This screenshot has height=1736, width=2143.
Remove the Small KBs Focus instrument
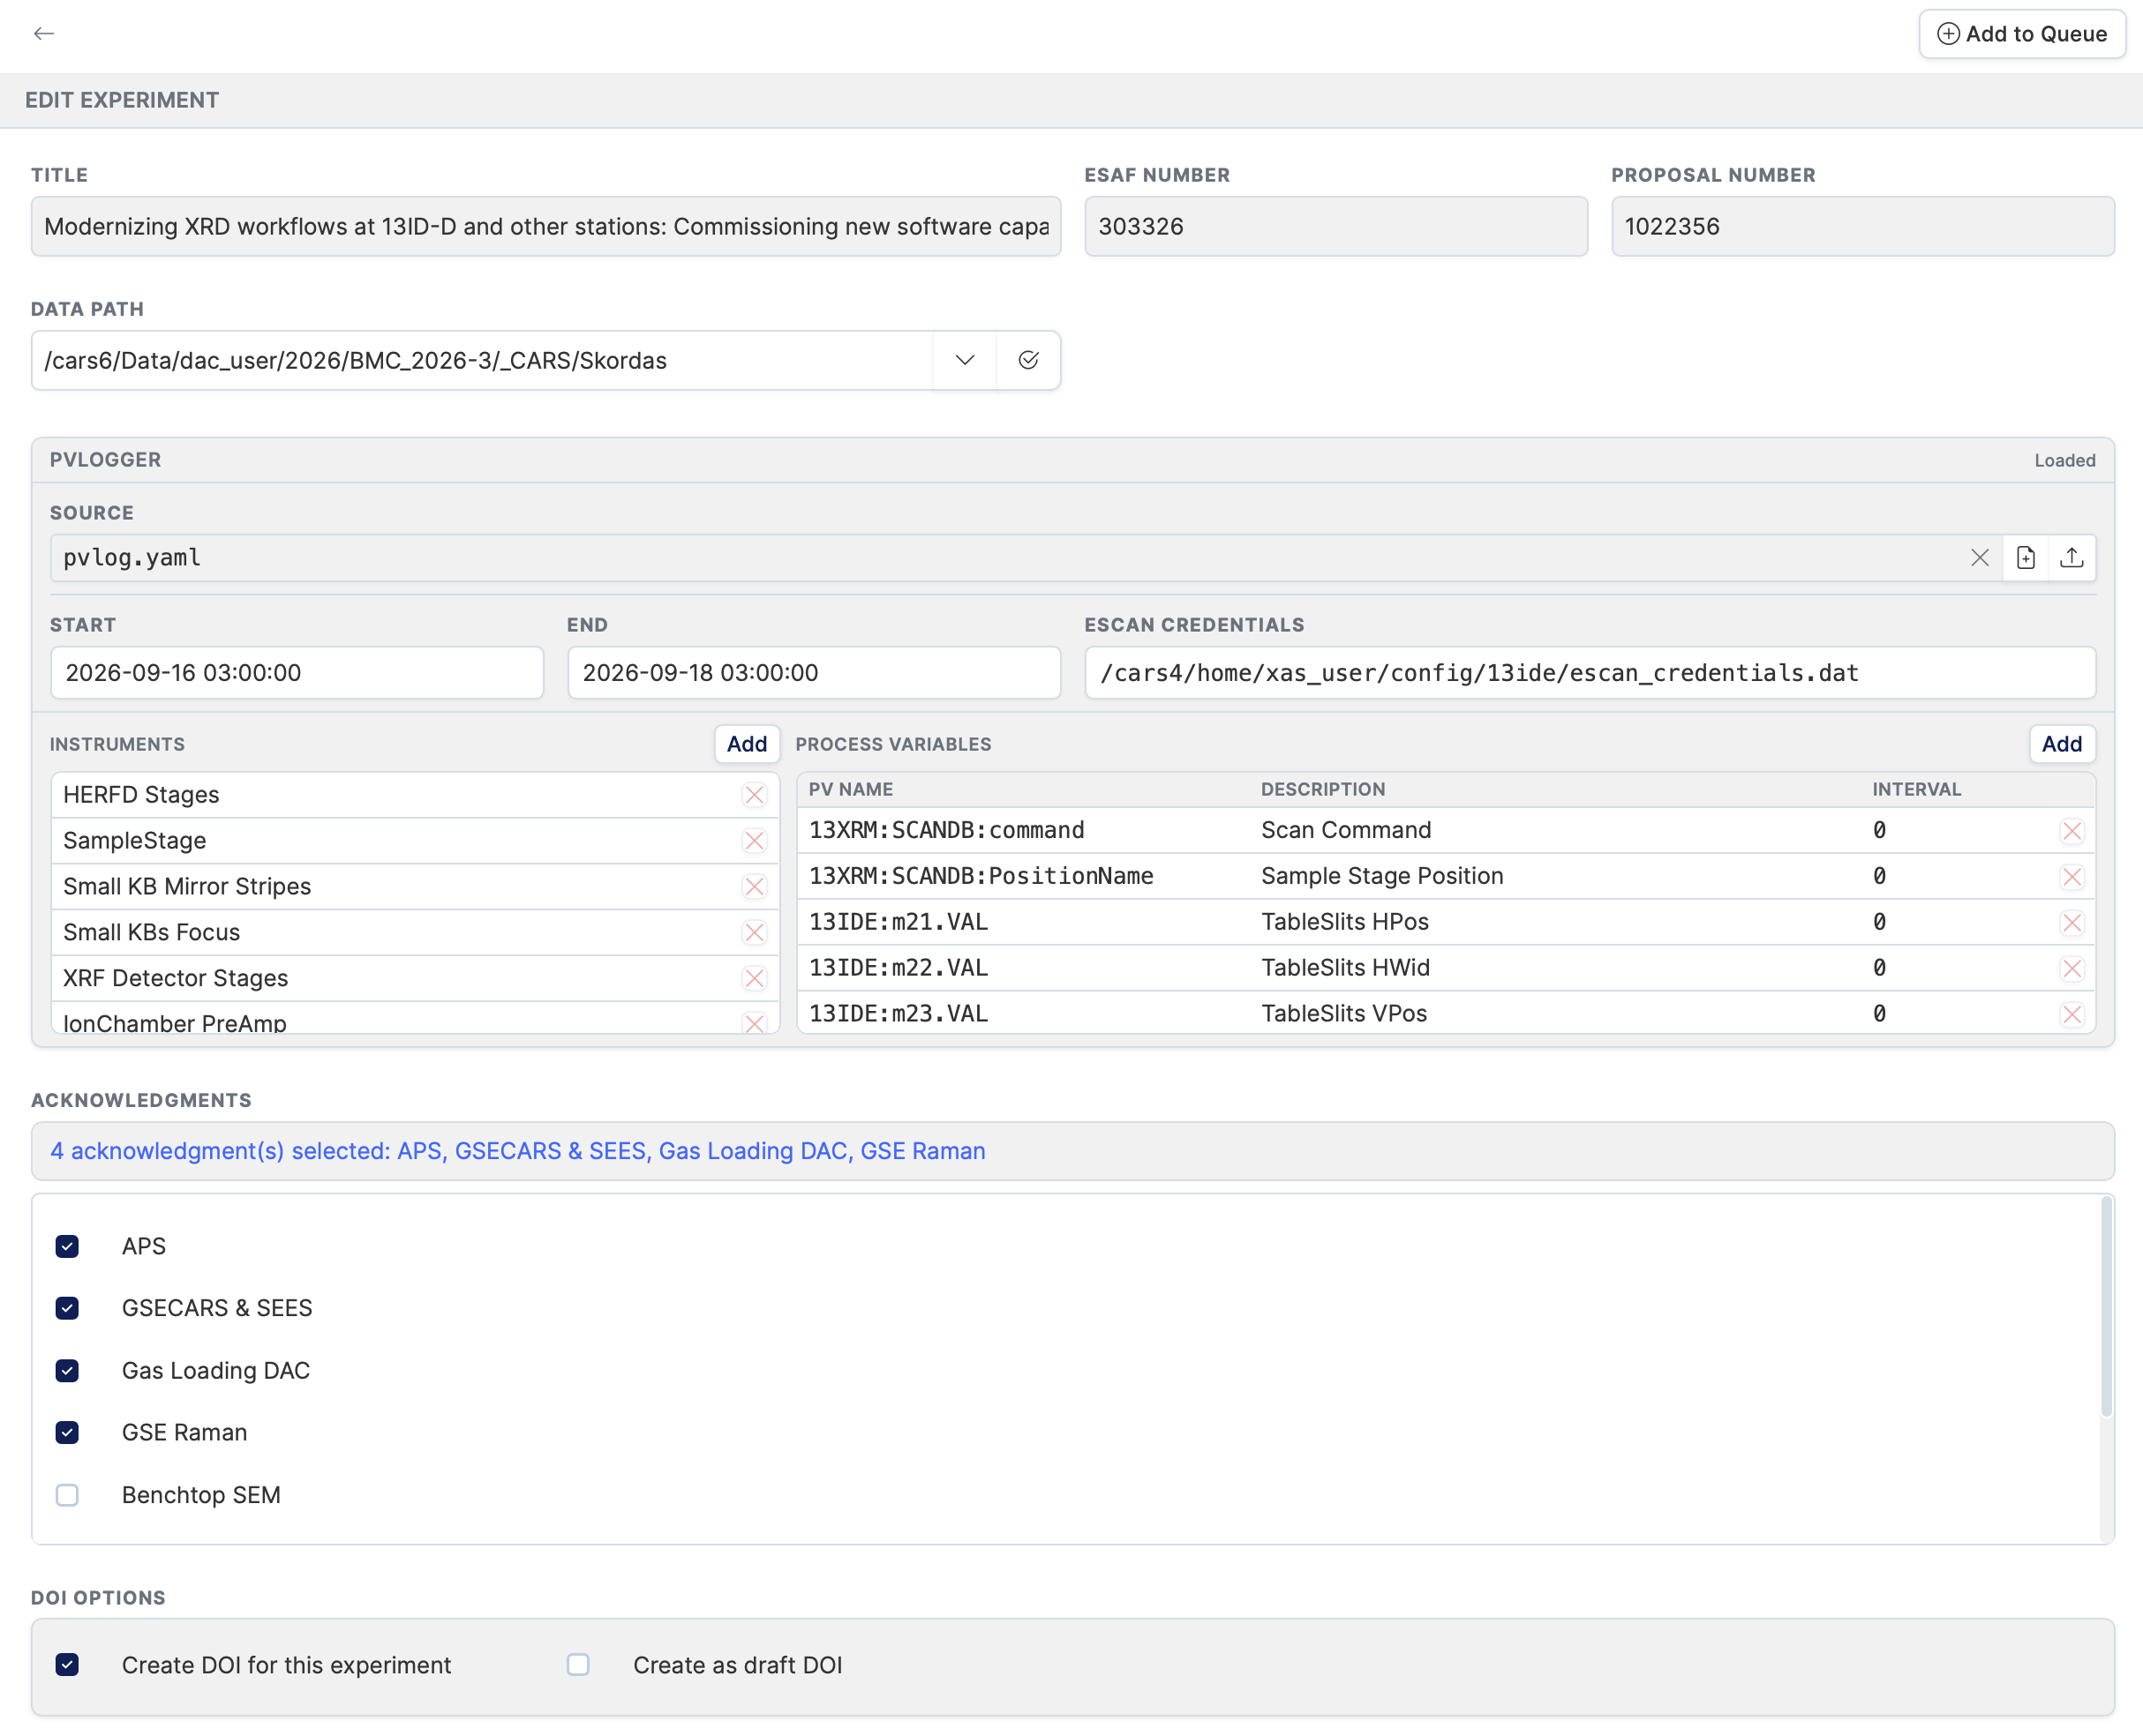tap(755, 933)
